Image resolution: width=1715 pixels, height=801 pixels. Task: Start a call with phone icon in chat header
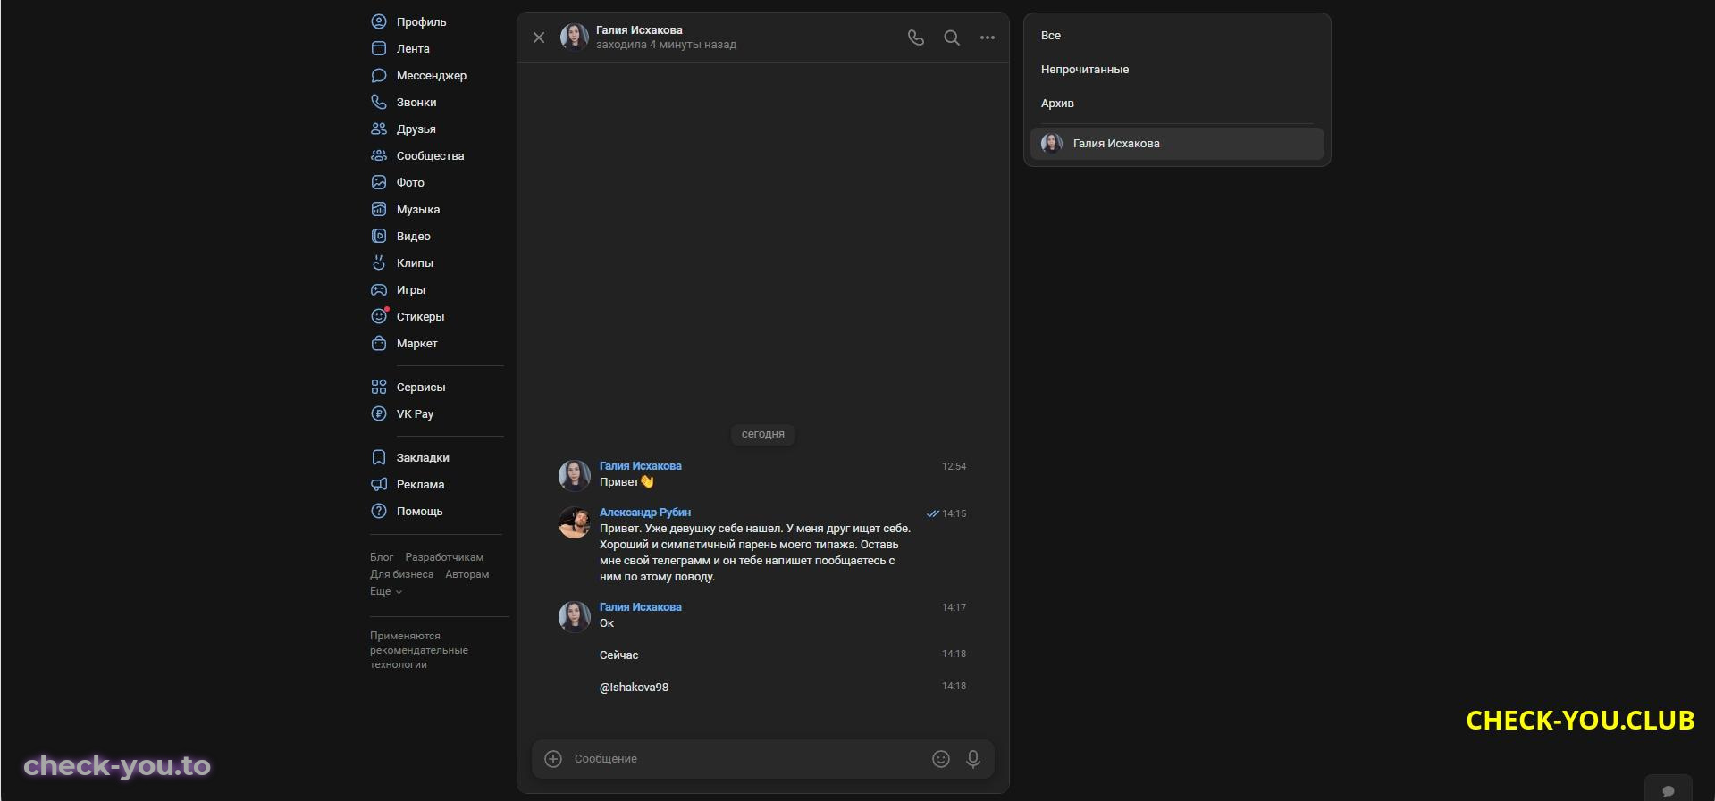(916, 38)
